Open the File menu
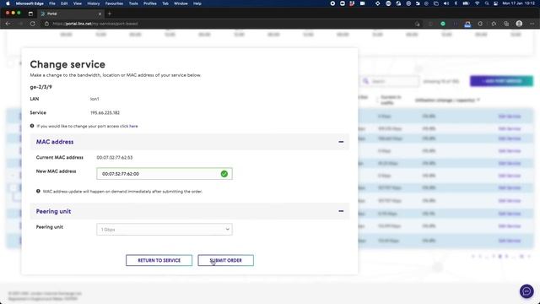Image resolution: width=540 pixels, height=304 pixels. (52, 3)
